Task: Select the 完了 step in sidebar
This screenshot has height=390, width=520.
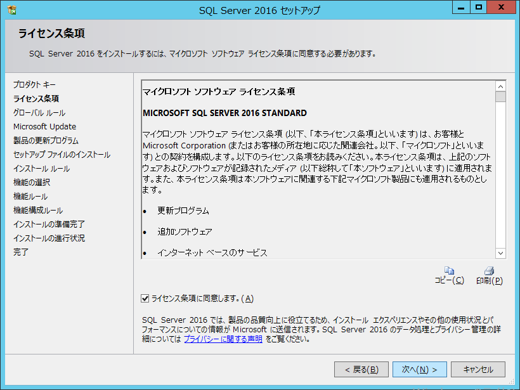Action: (21, 252)
